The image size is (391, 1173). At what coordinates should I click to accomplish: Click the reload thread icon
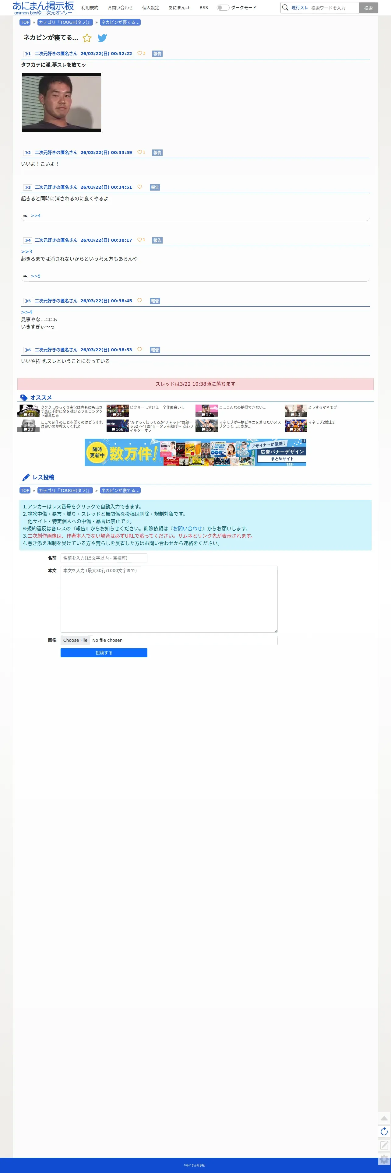click(x=384, y=1132)
